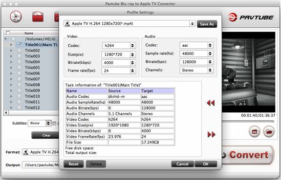Select the Title005 list entry
Image resolution: width=281 pixels, height=180 pixels.
click(x=32, y=68)
